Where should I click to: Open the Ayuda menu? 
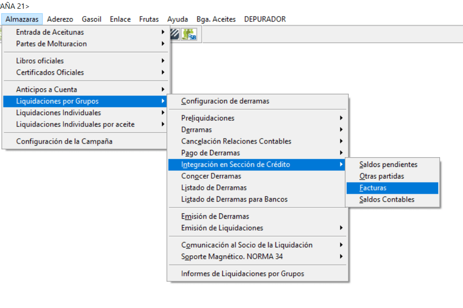pyautogui.click(x=177, y=19)
